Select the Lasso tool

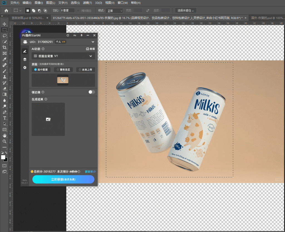4,36
